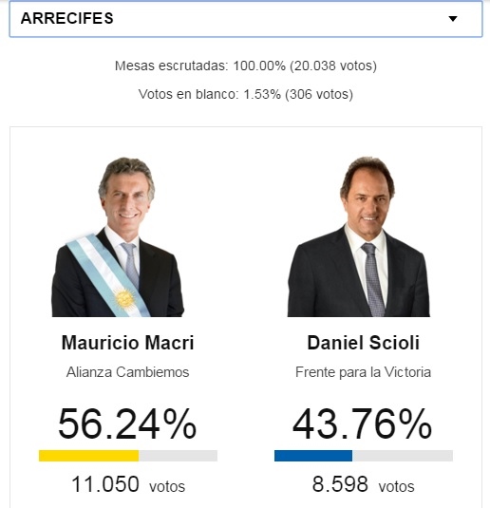Image resolution: width=490 pixels, height=508 pixels.
Task: Click the Votos en blanco 1.53% line
Action: pos(246,94)
